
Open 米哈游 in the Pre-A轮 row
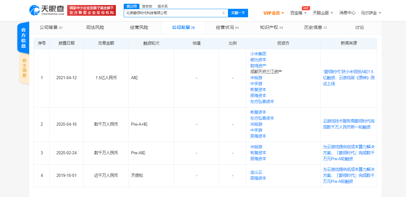256,147
